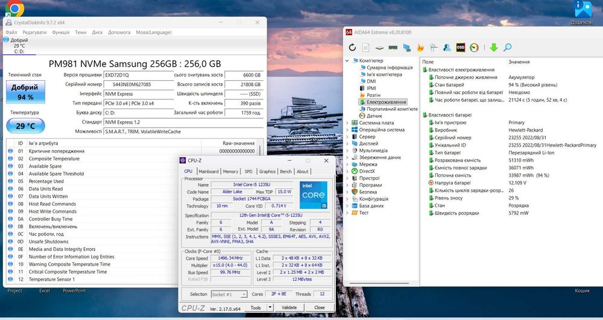Click the AIDA64 refresh toolbar icon
The height and width of the screenshot is (320, 603).
point(352,47)
